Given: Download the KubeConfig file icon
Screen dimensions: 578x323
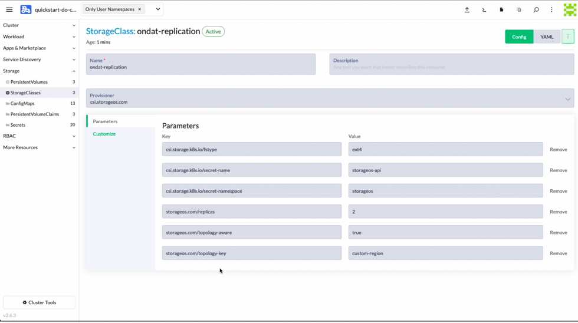Looking at the screenshot, I should pyautogui.click(x=501, y=9).
